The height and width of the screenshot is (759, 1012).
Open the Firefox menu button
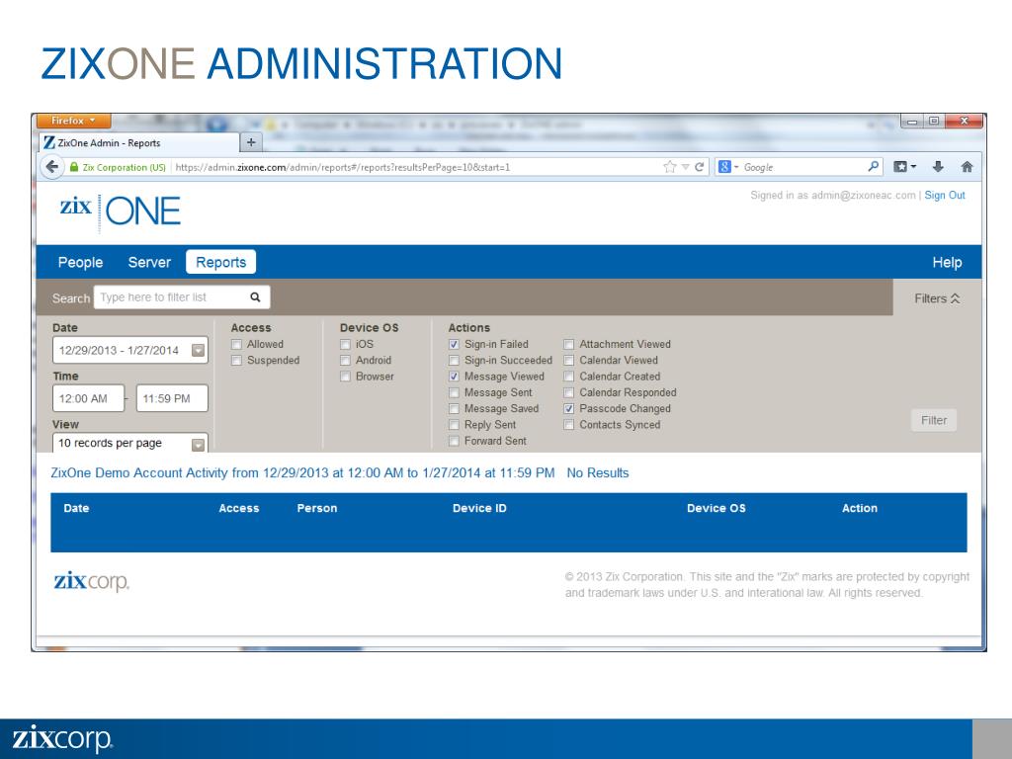73,121
